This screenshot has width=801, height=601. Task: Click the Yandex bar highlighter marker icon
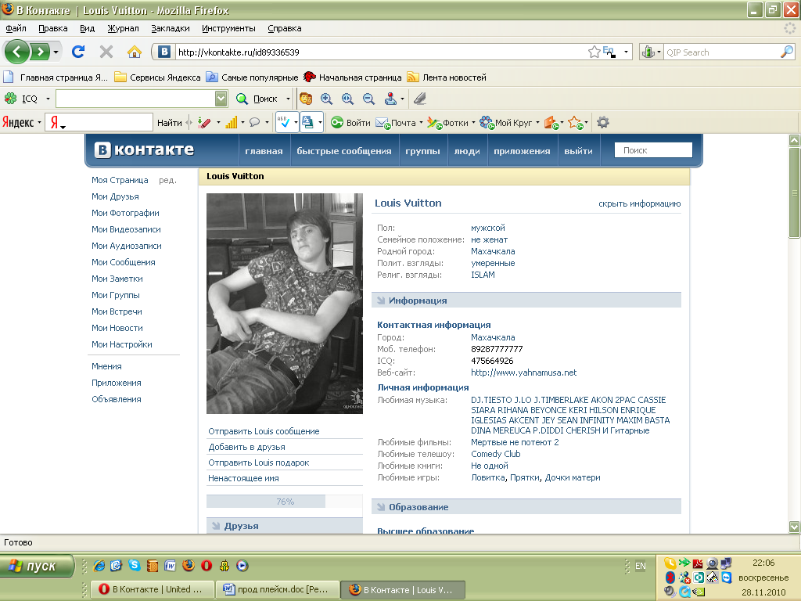204,123
